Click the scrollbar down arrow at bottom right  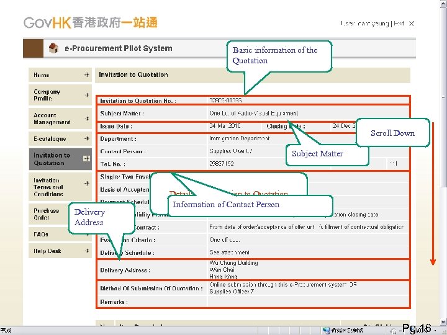coord(443,322)
